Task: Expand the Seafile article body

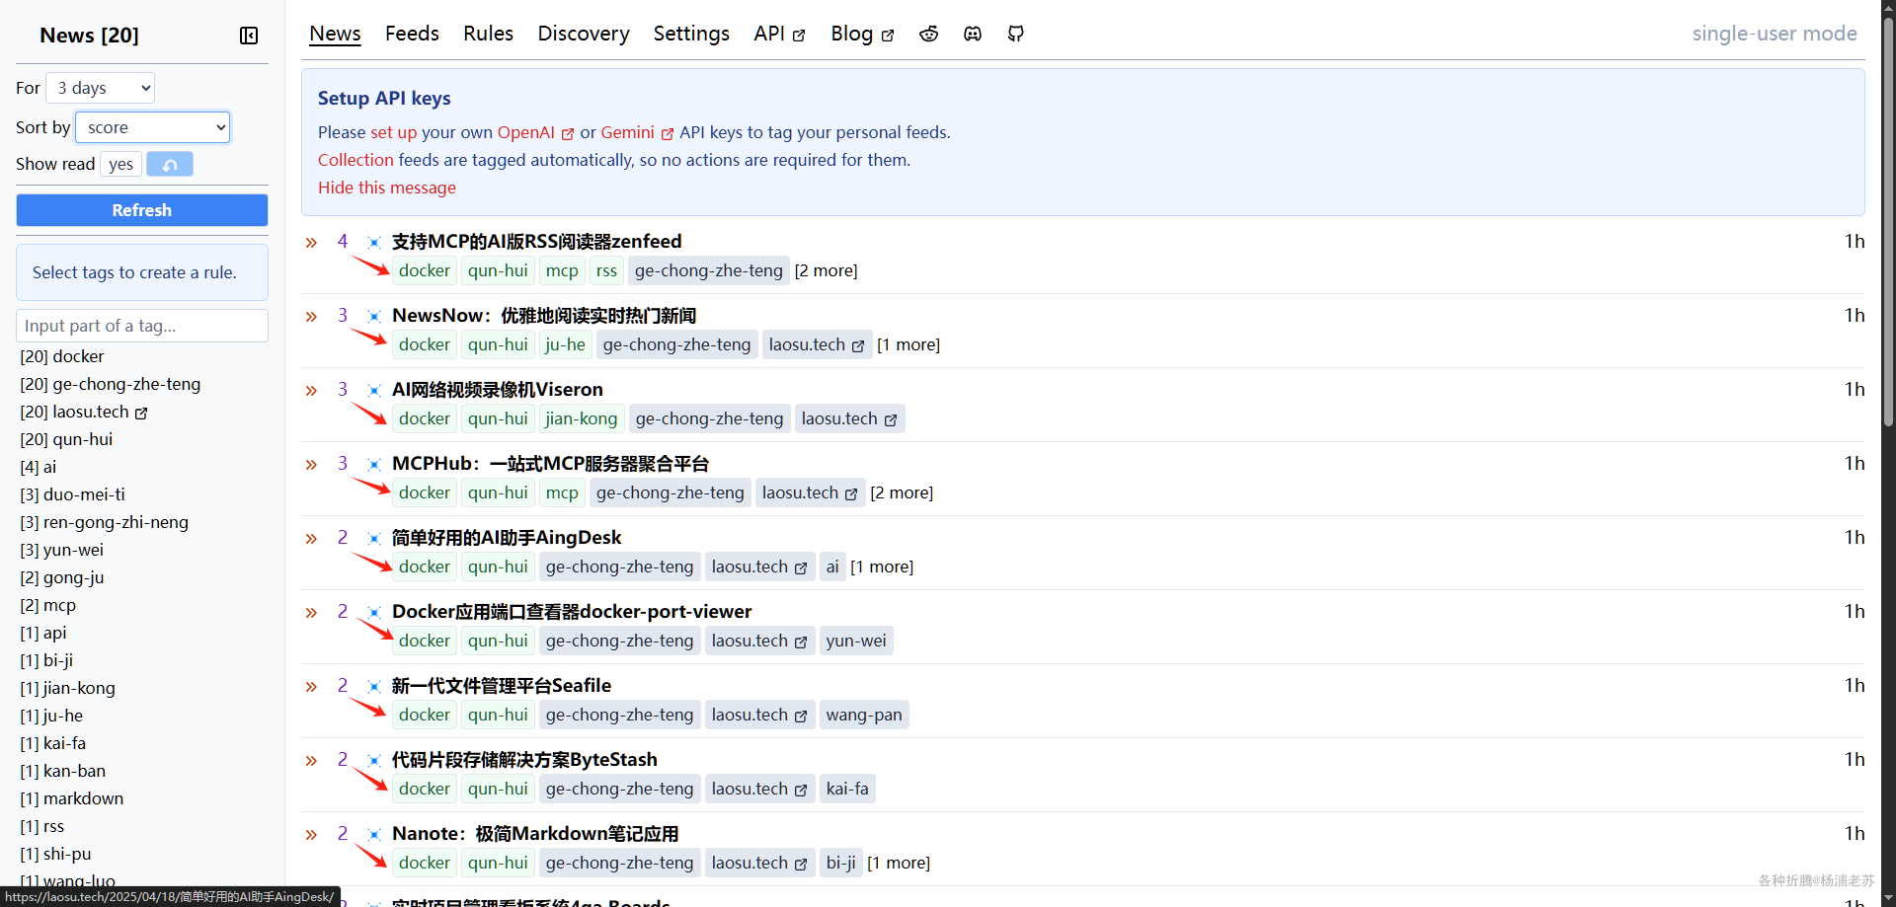Action: [x=311, y=686]
